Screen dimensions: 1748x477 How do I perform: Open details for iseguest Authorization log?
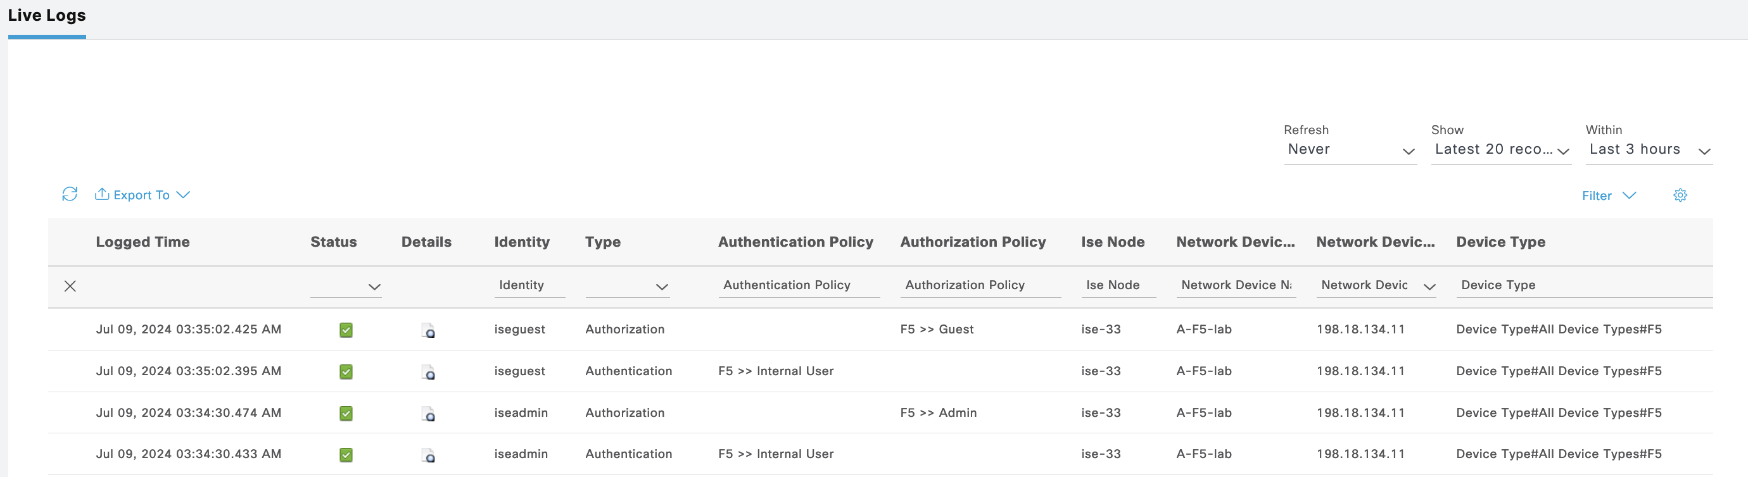pos(428,331)
